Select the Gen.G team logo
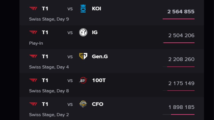Image resolution: width=214 pixels, height=120 pixels. click(83, 56)
